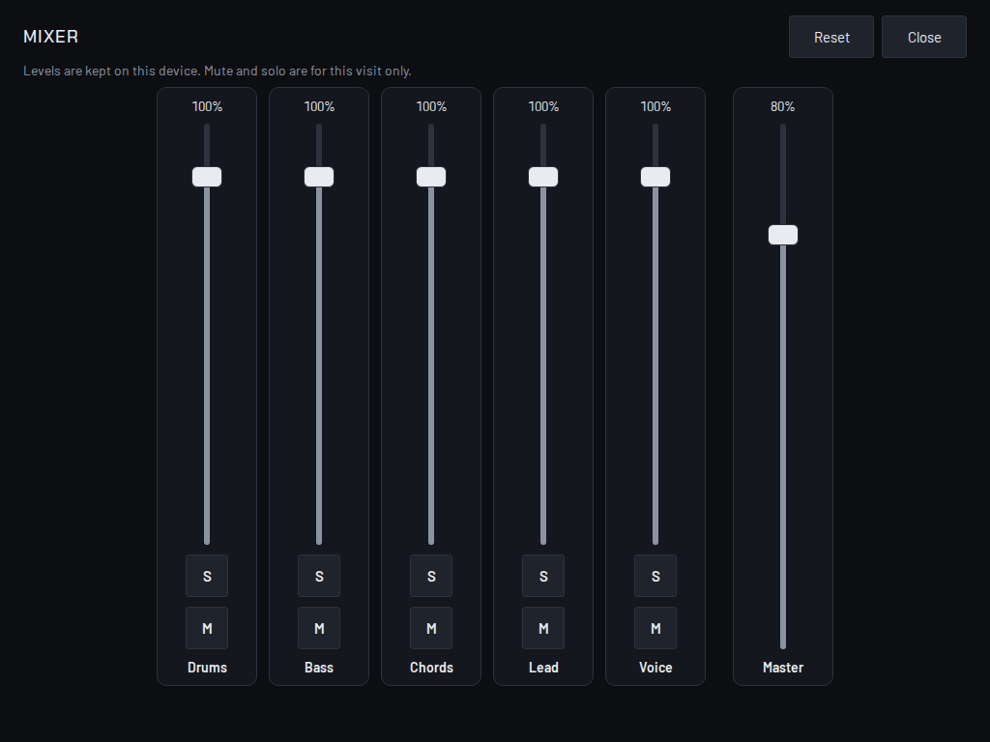990x742 pixels.
Task: Click the Voice channel label
Action: pyautogui.click(x=655, y=668)
